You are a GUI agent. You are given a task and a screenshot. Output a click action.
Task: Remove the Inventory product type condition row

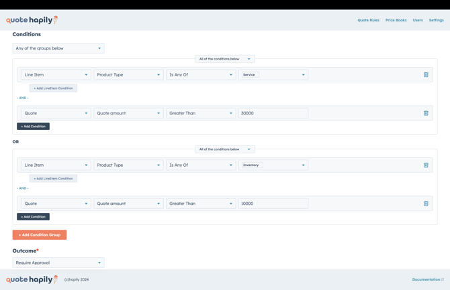(426, 165)
